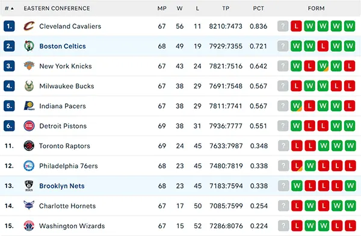The height and width of the screenshot is (236, 361).
Task: Click the Toronto Raptors logo
Action: coord(29,146)
